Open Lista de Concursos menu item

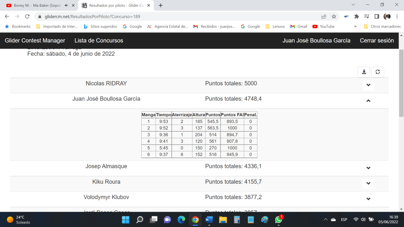(x=99, y=41)
